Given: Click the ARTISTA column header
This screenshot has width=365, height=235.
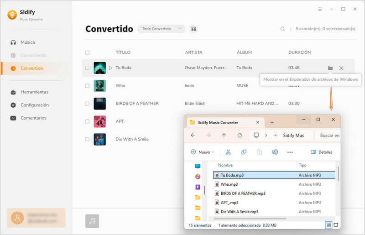Looking at the screenshot, I should coord(193,52).
